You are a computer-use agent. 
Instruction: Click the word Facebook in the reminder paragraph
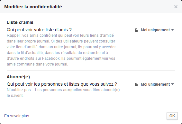(x=51, y=58)
